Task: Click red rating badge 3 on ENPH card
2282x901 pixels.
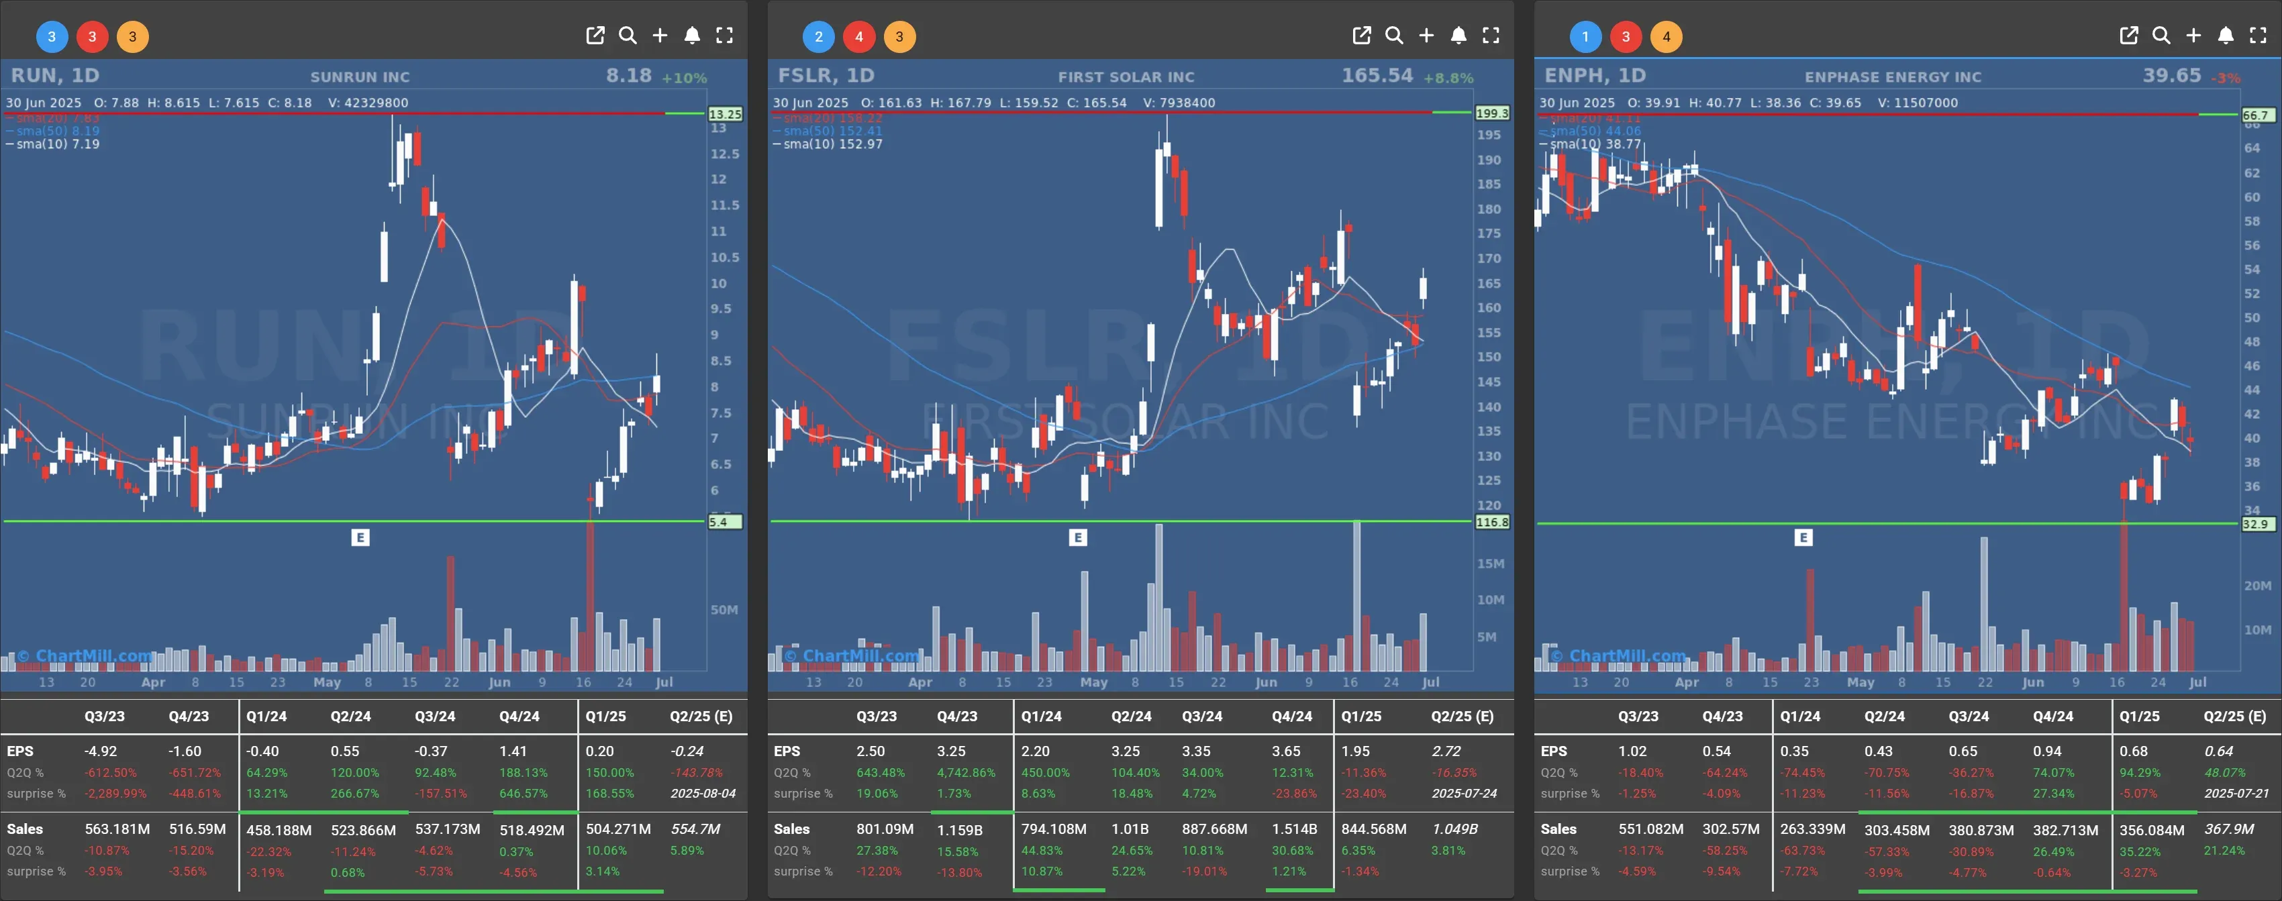Action: point(1626,36)
